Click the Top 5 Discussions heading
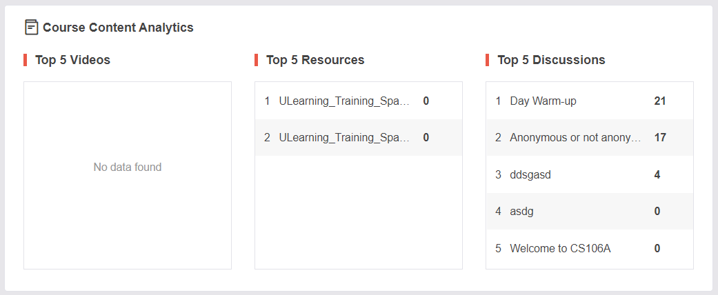 pyautogui.click(x=551, y=60)
